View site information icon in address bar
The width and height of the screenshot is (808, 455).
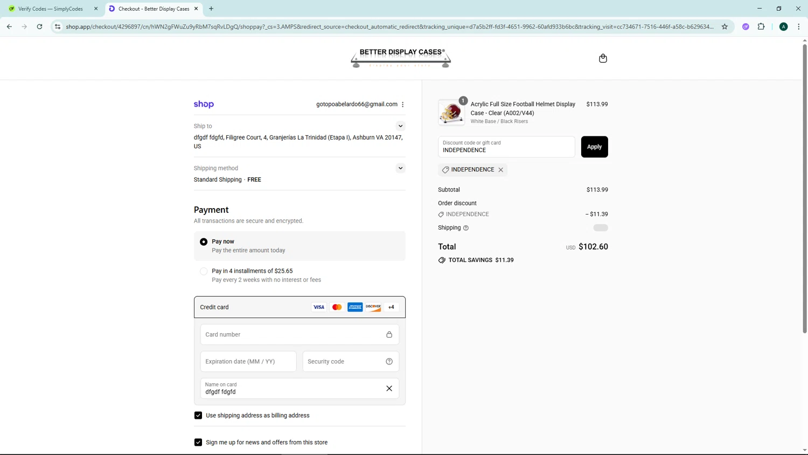(x=58, y=26)
